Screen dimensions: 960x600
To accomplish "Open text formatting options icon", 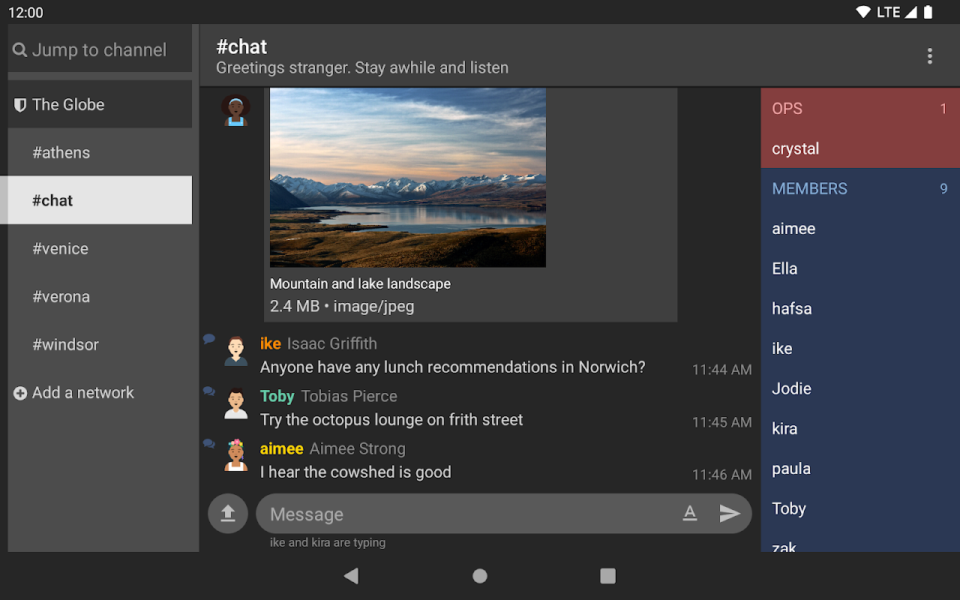I will click(x=690, y=514).
